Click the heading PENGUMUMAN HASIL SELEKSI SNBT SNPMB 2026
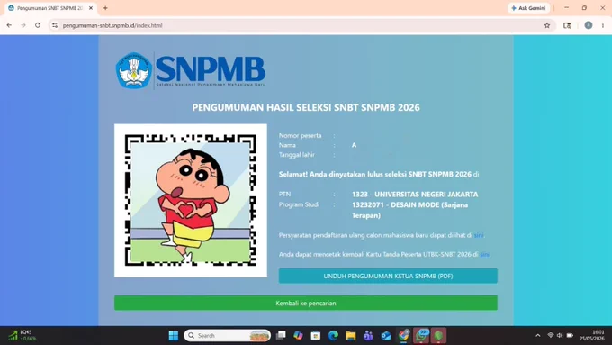The height and width of the screenshot is (345, 612). pos(306,107)
